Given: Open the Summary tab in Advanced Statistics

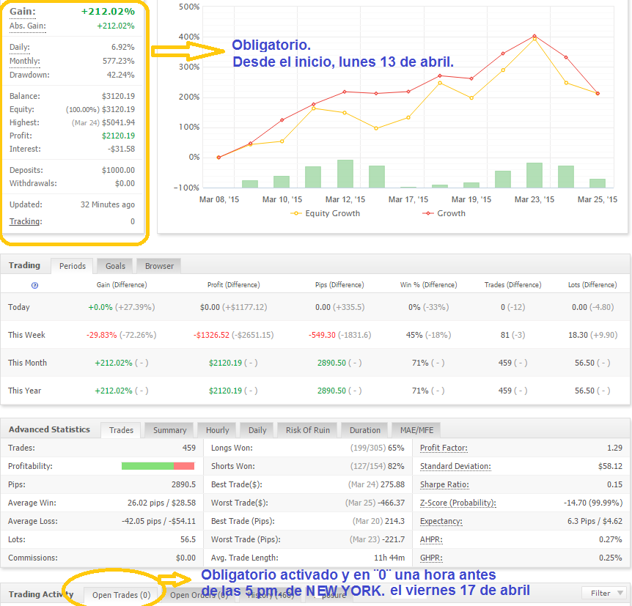Looking at the screenshot, I should tap(169, 430).
